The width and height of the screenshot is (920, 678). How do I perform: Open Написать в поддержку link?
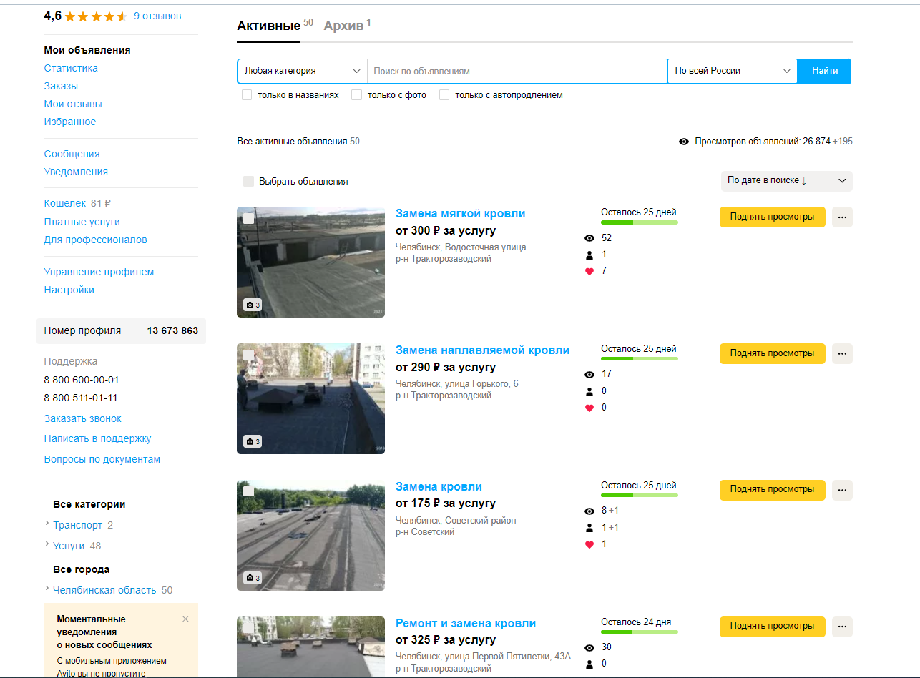[97, 438]
